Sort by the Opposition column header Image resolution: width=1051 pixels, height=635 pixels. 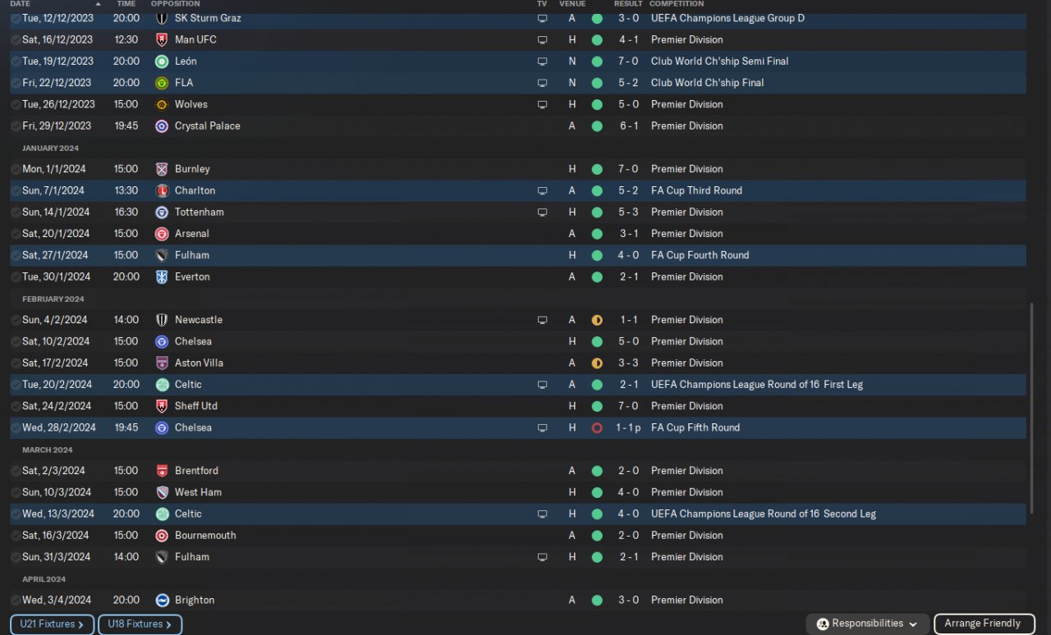(175, 4)
